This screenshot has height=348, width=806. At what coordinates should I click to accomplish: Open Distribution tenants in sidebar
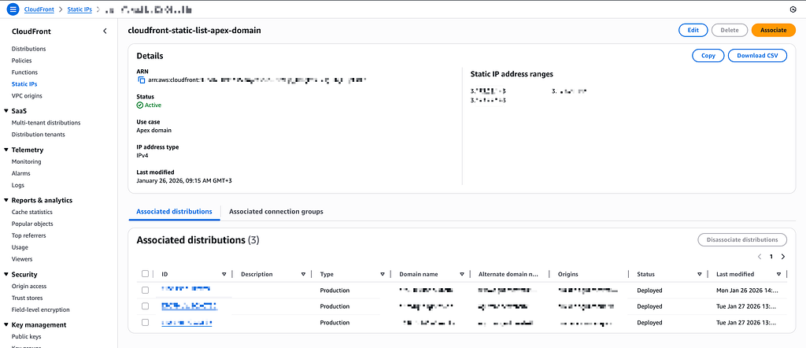click(38, 135)
